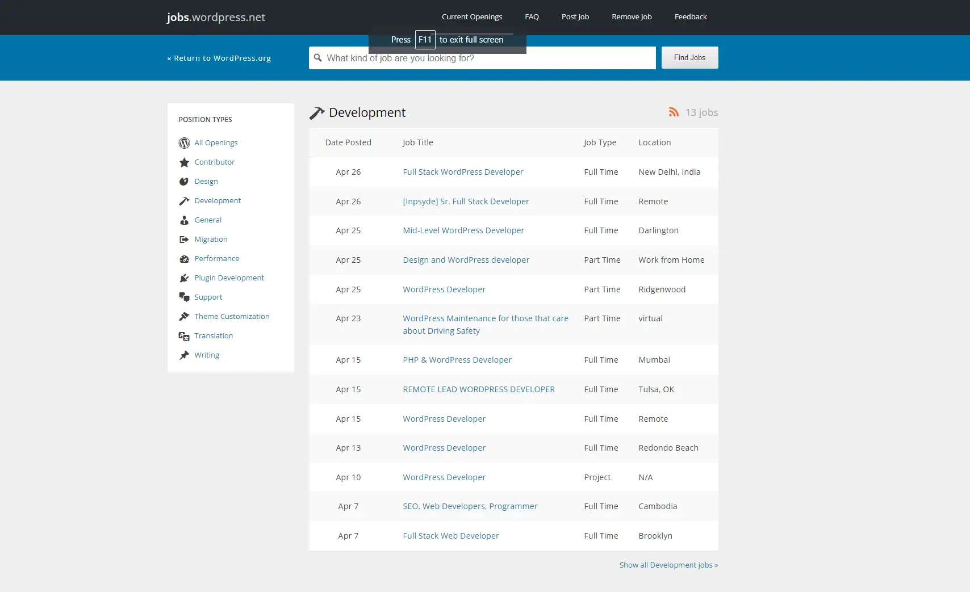970x592 pixels.
Task: Click the pushpin icon next to Writing
Action: pos(184,355)
